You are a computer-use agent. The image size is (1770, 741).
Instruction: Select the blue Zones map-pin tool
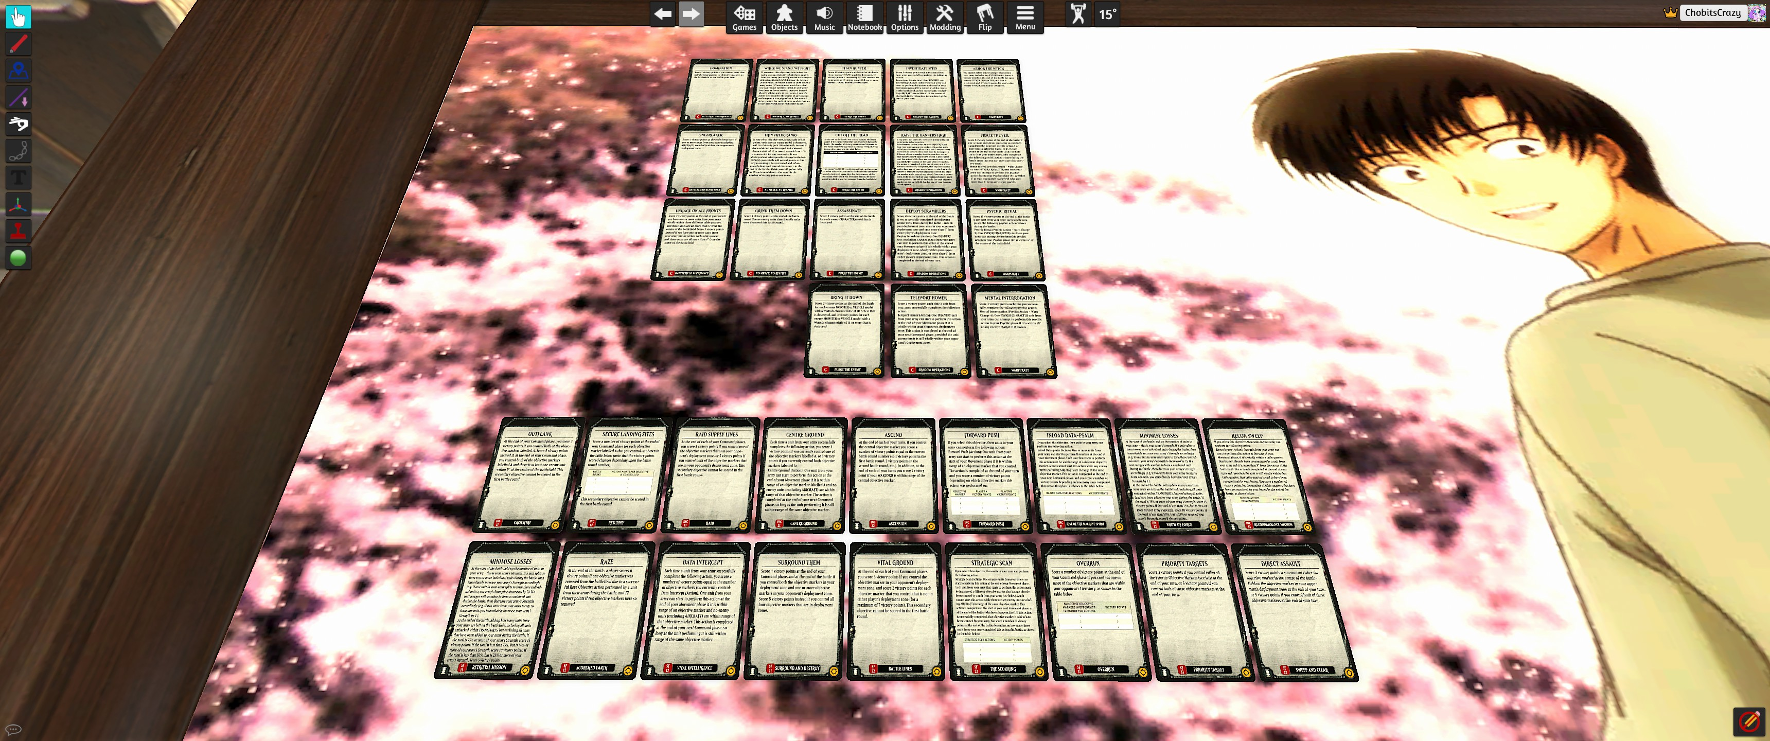coord(19,71)
